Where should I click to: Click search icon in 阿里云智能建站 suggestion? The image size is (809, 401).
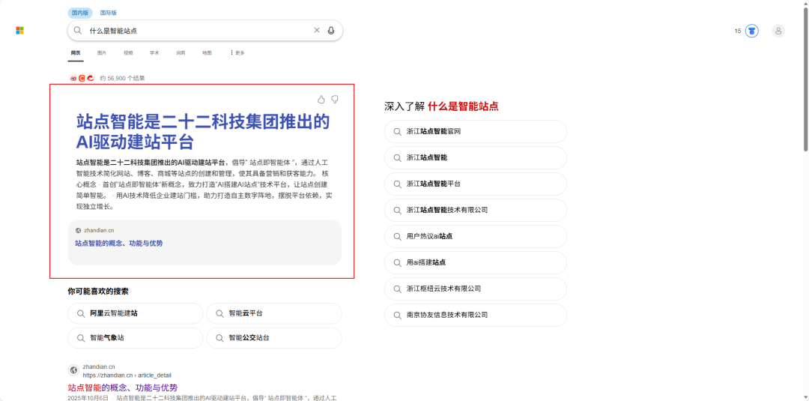pyautogui.click(x=80, y=313)
